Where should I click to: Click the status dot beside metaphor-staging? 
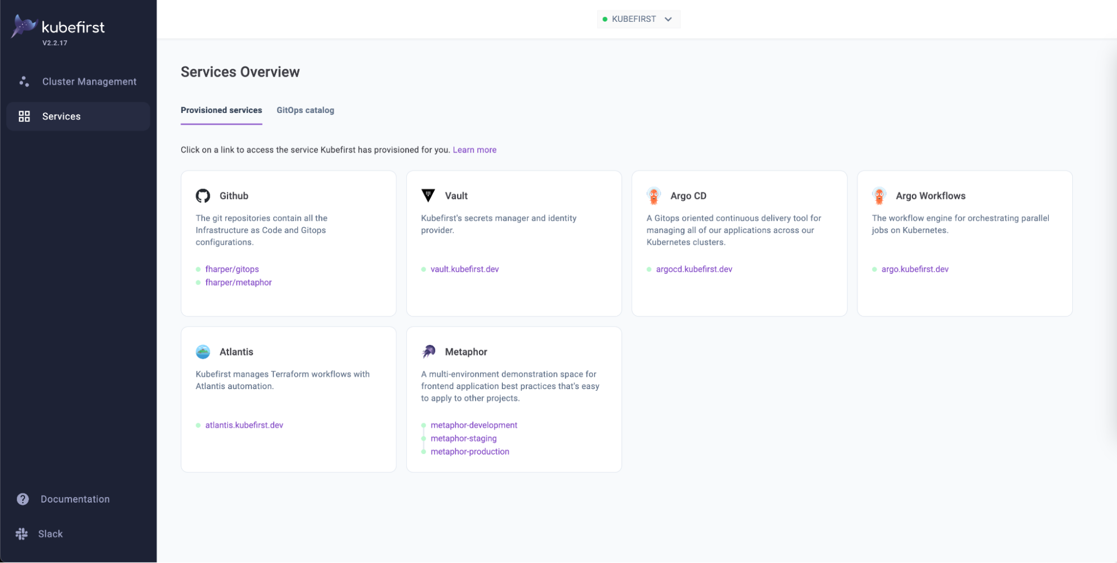tap(424, 439)
